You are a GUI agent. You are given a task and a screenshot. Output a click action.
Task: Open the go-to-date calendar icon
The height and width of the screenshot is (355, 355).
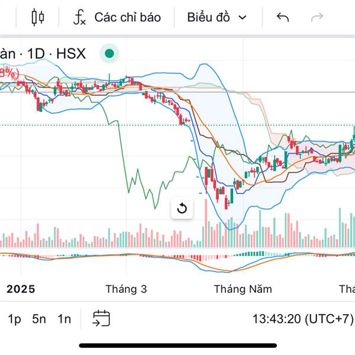[101, 319]
